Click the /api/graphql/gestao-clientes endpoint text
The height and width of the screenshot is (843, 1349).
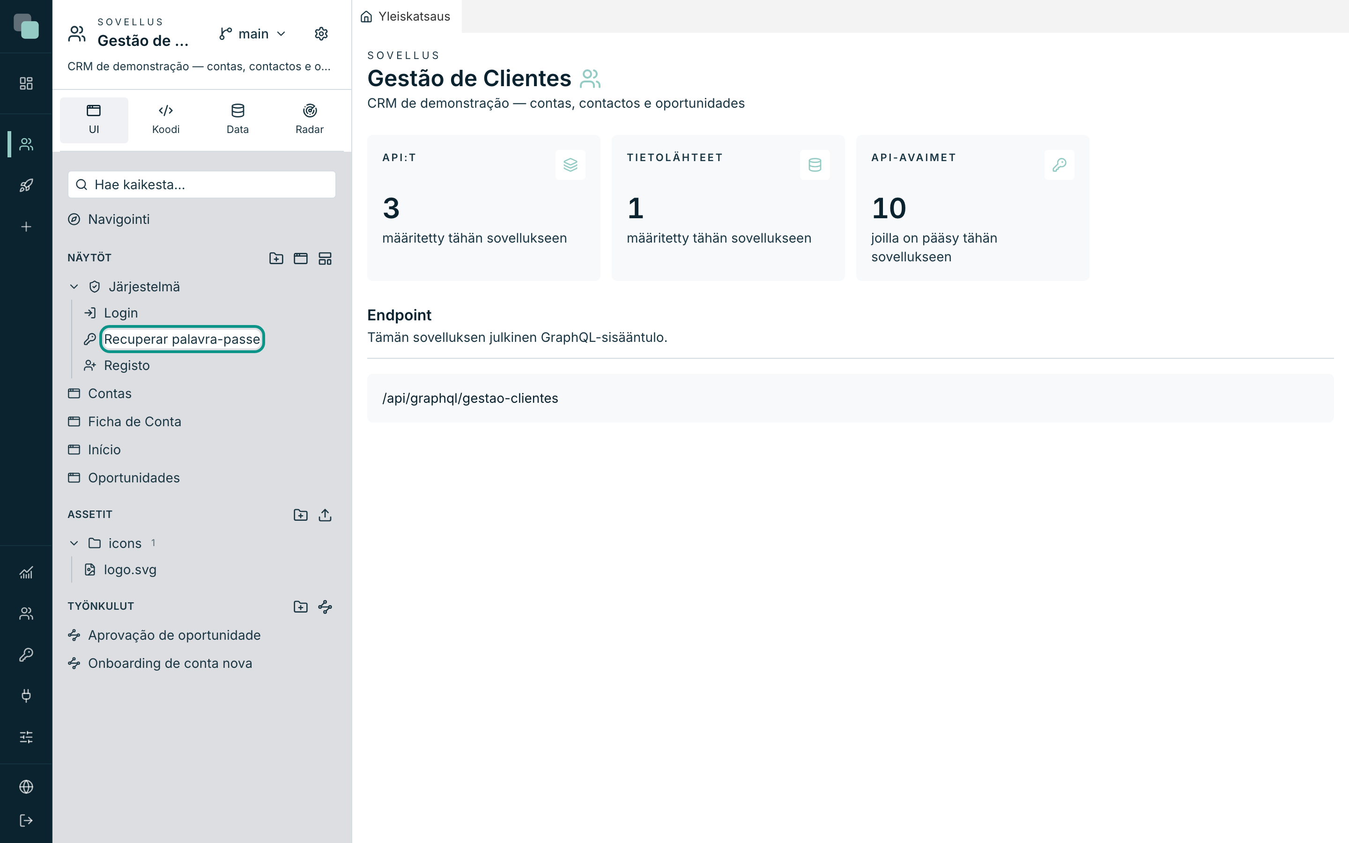(470, 398)
